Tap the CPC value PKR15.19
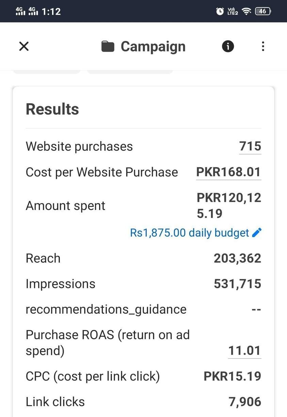This screenshot has width=287, height=417. [x=233, y=376]
